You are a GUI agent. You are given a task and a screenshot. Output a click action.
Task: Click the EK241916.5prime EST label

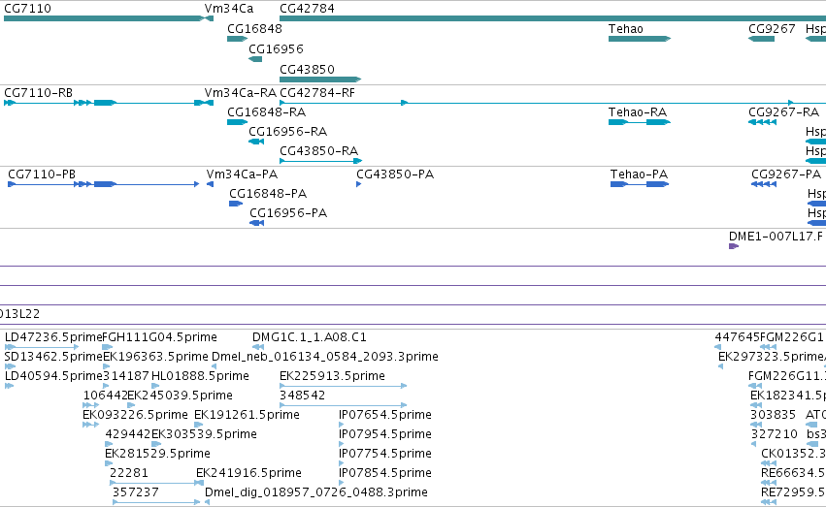[x=249, y=473]
